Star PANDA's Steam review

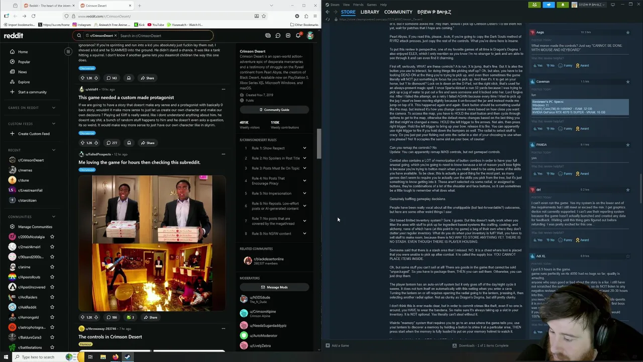click(x=627, y=145)
